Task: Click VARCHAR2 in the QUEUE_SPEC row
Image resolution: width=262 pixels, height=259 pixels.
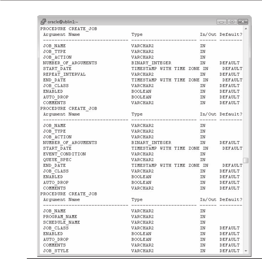Action: tap(142, 160)
